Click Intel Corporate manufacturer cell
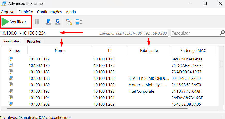The width and height of the screenshot is (225, 119). (x=141, y=91)
